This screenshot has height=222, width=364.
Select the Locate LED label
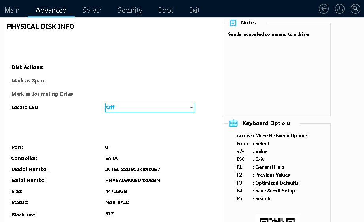(25, 108)
